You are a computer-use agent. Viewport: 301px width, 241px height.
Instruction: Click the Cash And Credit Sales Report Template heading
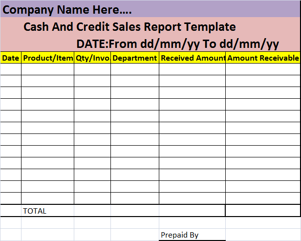(x=129, y=26)
